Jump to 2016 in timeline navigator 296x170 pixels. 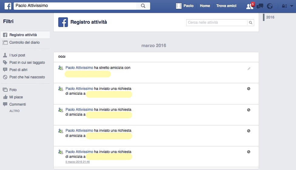[270, 17]
